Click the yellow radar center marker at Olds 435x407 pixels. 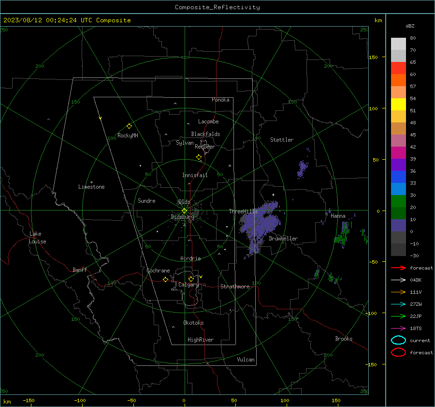pyautogui.click(x=185, y=211)
